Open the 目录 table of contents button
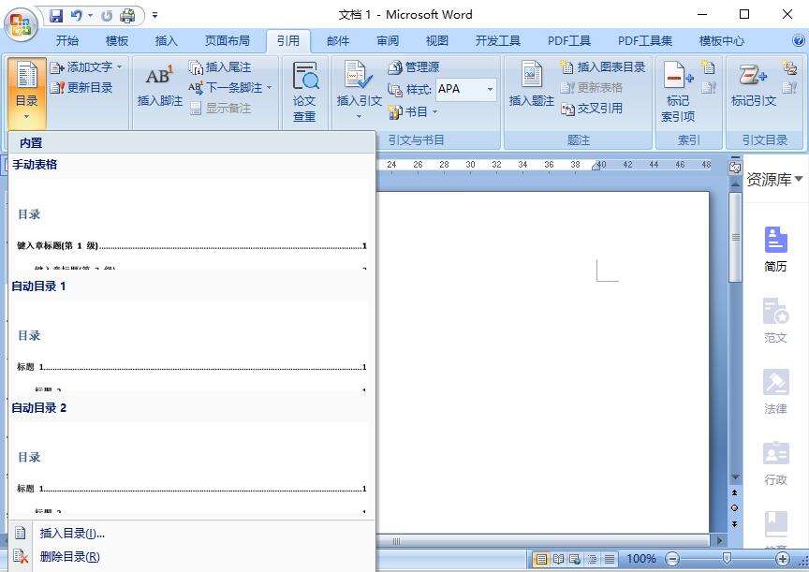Viewport: 809px width, 572px height. (x=27, y=92)
